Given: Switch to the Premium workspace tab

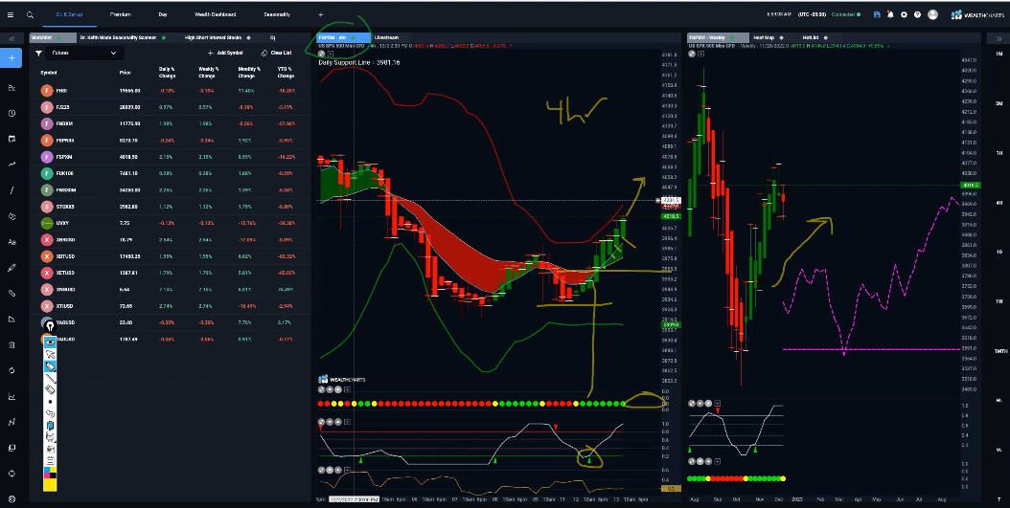Looking at the screenshot, I should 121,14.
